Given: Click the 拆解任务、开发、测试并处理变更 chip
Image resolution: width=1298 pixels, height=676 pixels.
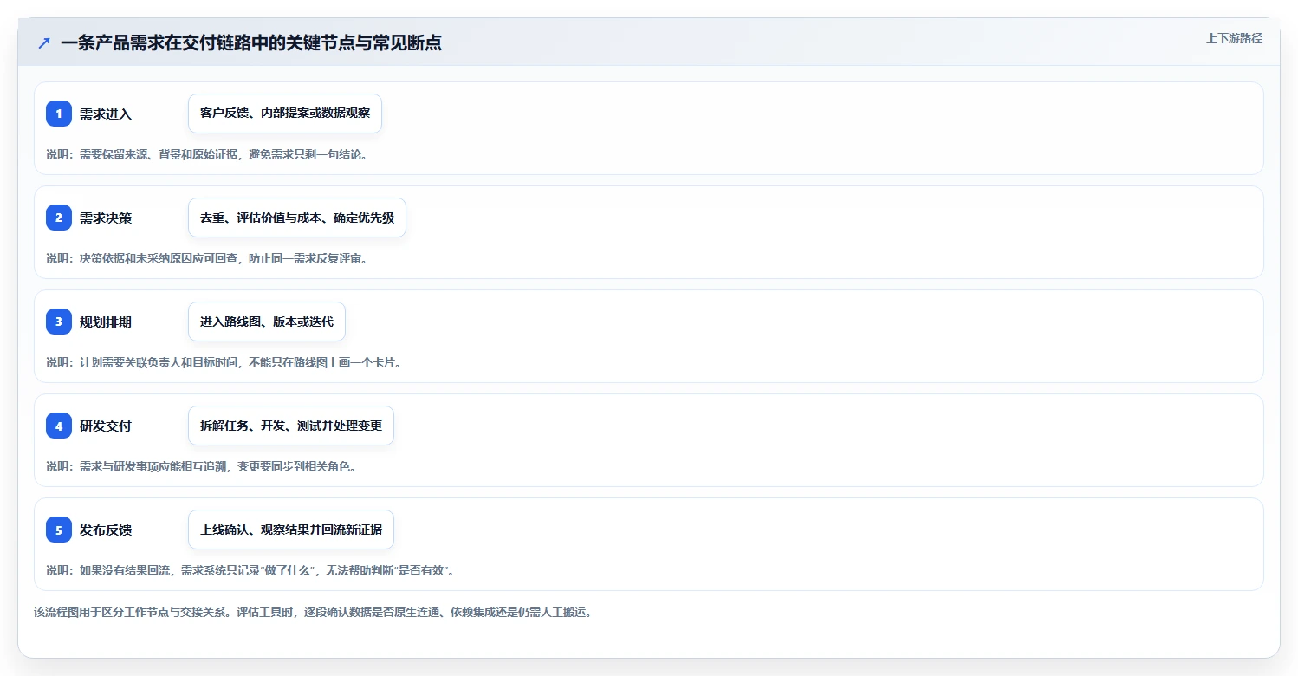Looking at the screenshot, I should [291, 426].
